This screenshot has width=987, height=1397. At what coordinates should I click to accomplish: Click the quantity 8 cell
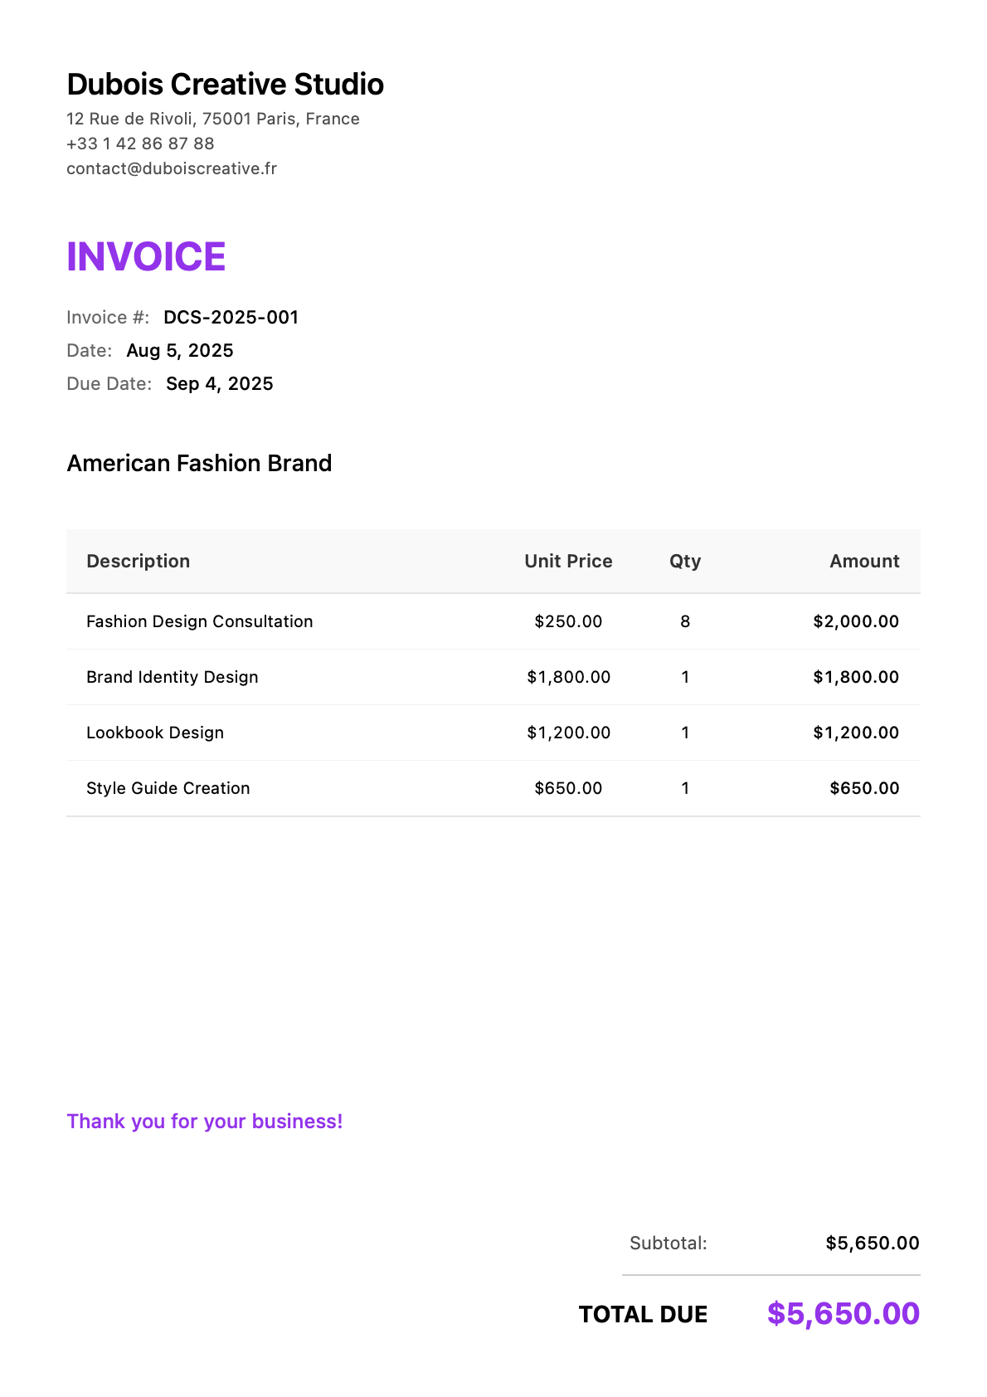[685, 621]
